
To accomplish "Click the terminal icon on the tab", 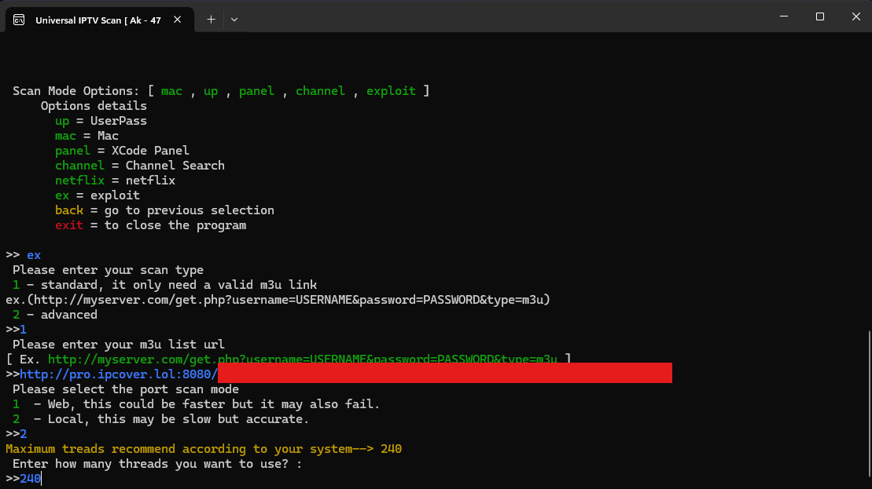I will (x=19, y=20).
